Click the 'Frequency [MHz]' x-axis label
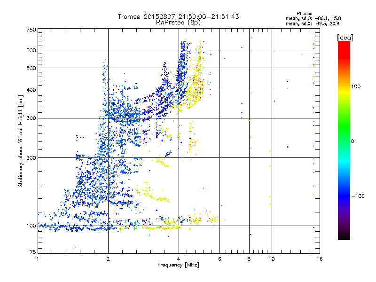Viewport: 376px width, 282px height. coord(178,265)
